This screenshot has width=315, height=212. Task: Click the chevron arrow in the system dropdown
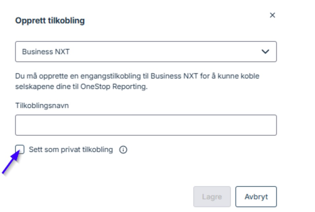click(265, 52)
